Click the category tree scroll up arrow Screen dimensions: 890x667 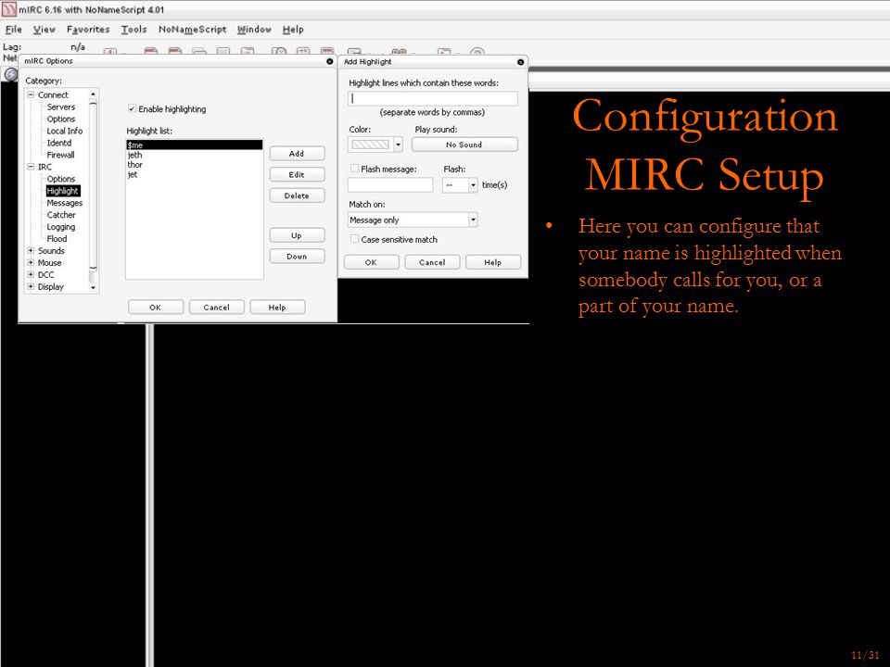[x=93, y=94]
